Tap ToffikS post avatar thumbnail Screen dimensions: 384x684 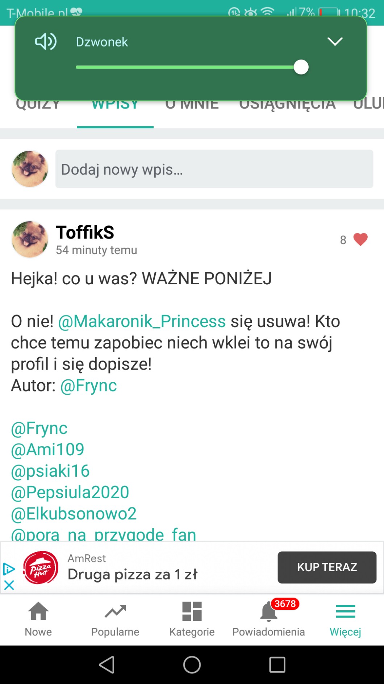point(30,240)
